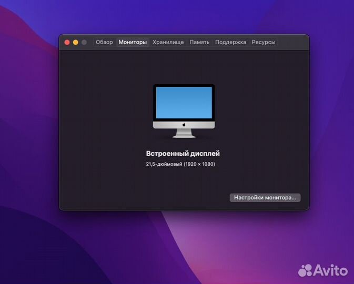Close the window with the red button

[x=67, y=42]
